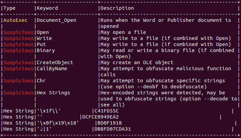Click the Type column header
Viewport: 241px width, 138px height.
tap(9, 8)
